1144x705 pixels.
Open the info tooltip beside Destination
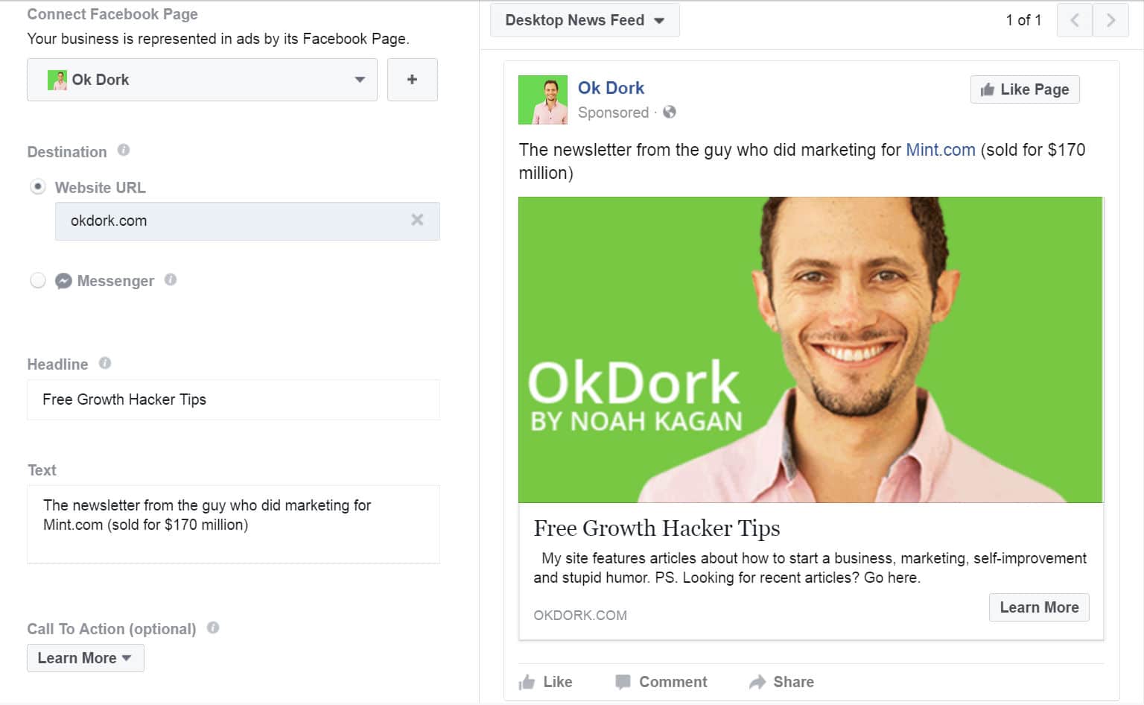[124, 151]
